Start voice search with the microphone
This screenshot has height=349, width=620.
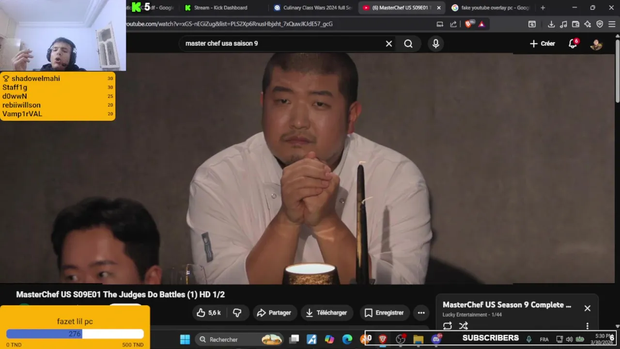coord(435,44)
